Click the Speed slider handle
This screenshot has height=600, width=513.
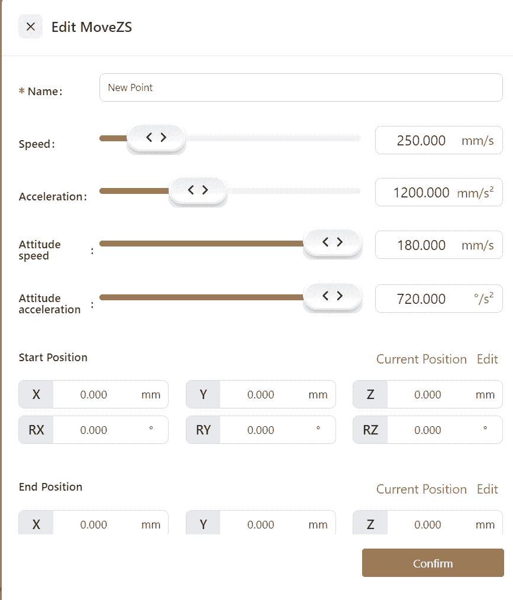[156, 138]
